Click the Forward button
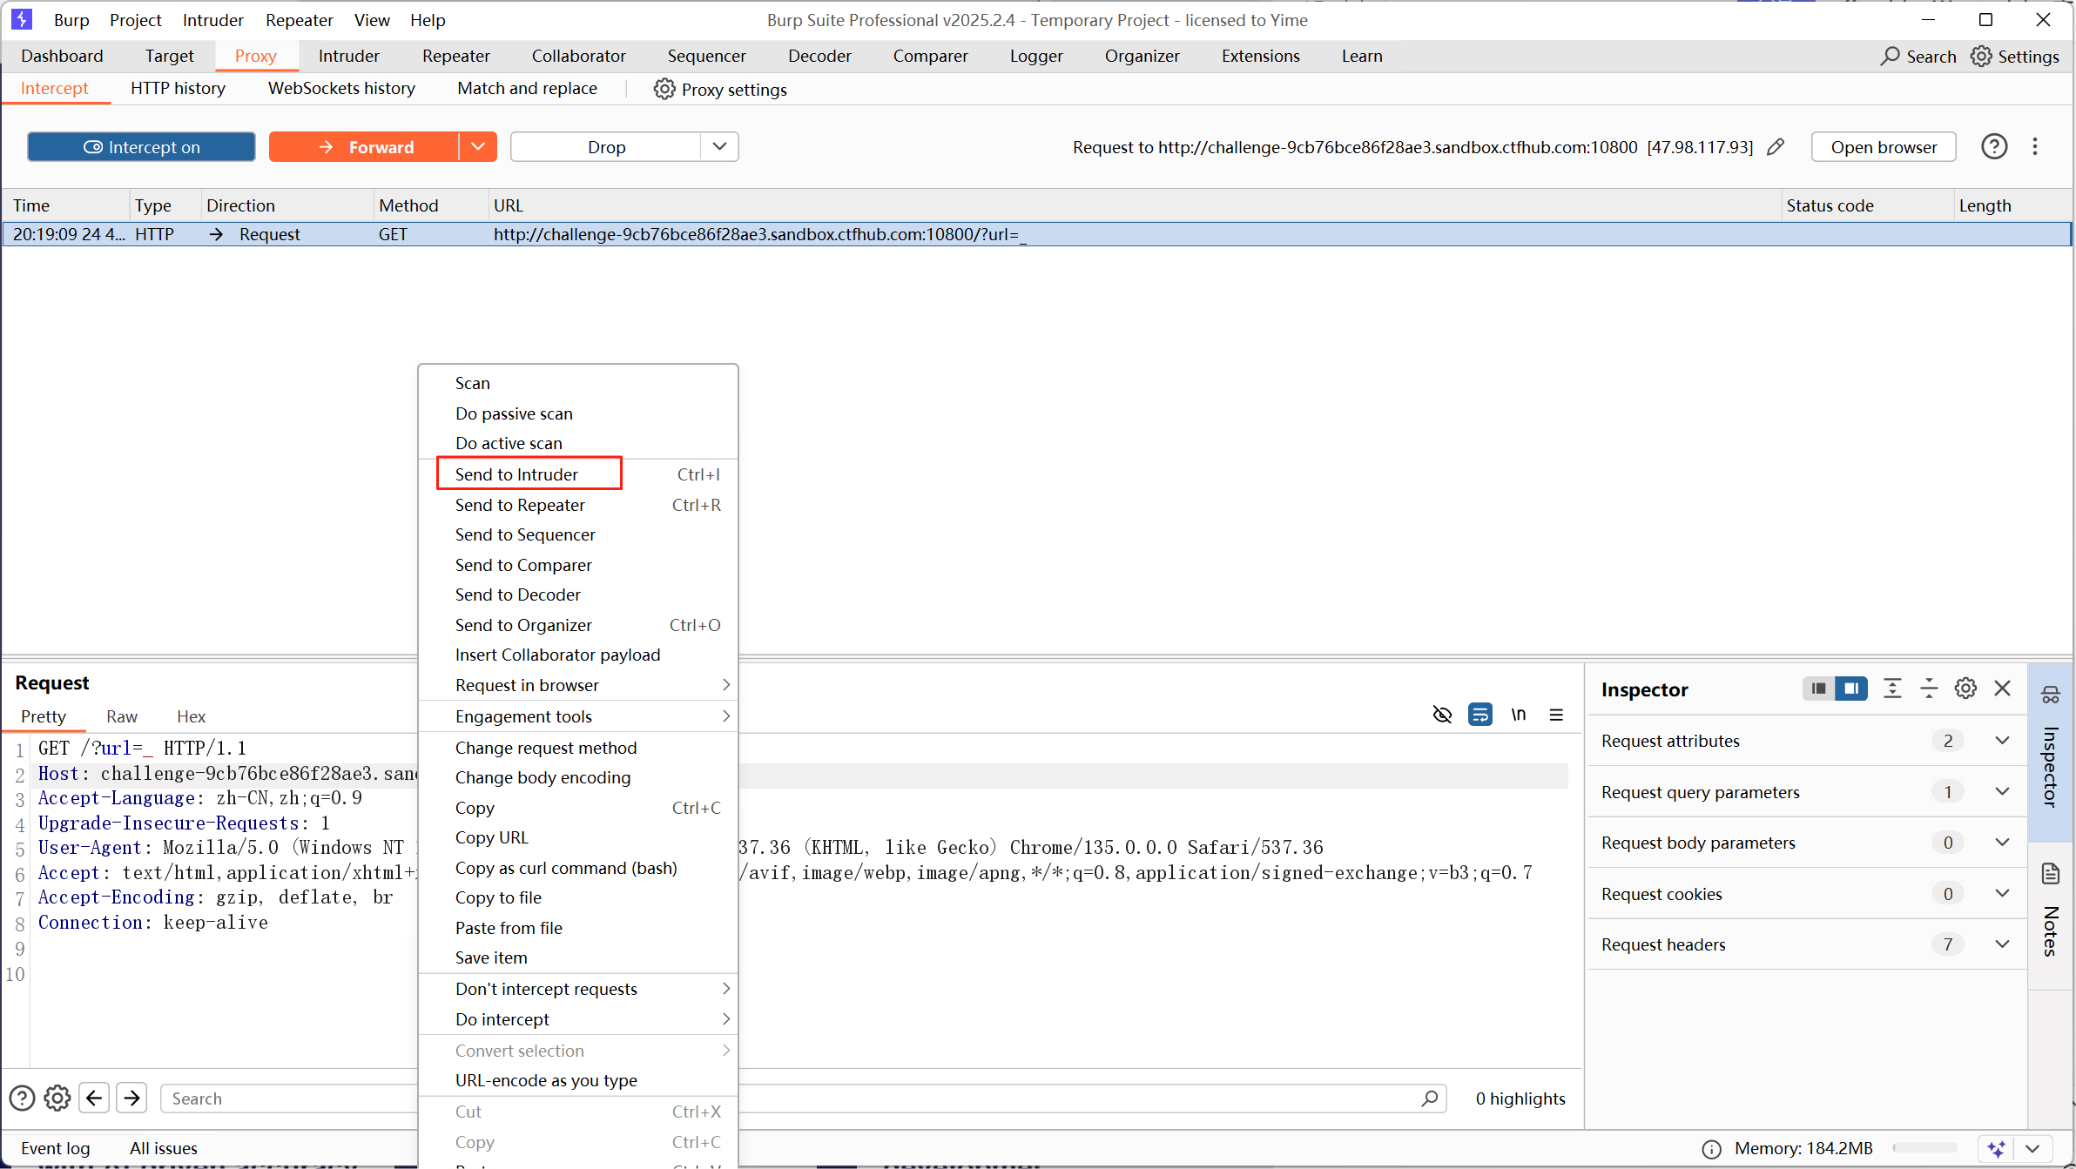 click(x=364, y=147)
